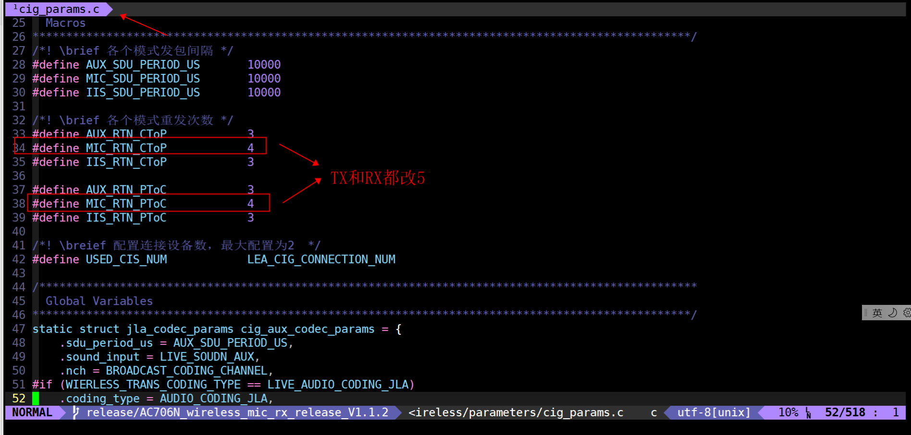
Task: Click LEA_CIG_CONNECTION_NUM value text
Action: 321,259
